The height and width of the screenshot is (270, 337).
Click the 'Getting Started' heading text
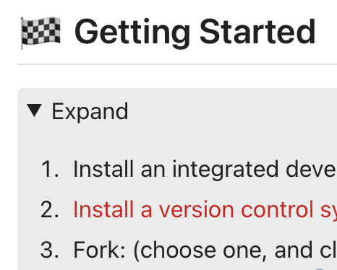[195, 32]
